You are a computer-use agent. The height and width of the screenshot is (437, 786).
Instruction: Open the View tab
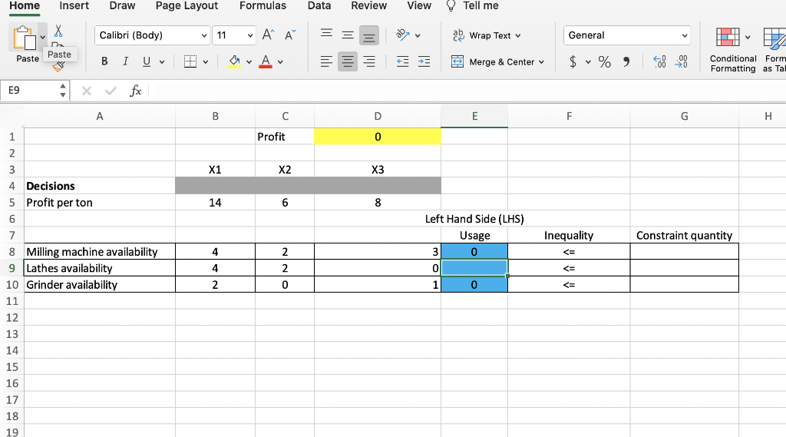[x=419, y=6]
